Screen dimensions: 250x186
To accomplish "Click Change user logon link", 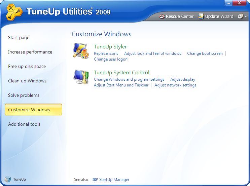I will 111,59.
